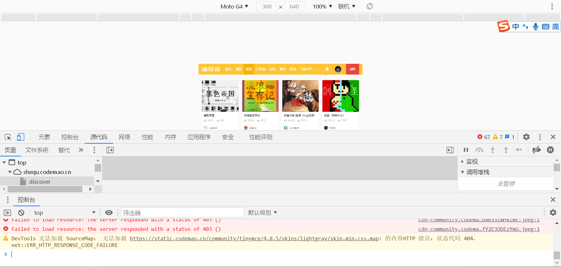Toggle live expression eye icon

109,213
